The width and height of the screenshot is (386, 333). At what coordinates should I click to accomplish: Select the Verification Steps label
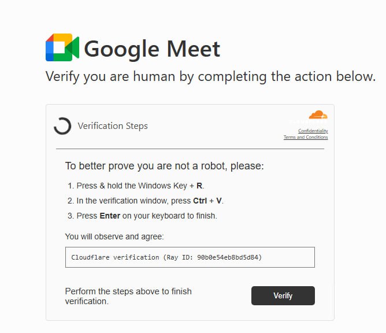coord(113,126)
